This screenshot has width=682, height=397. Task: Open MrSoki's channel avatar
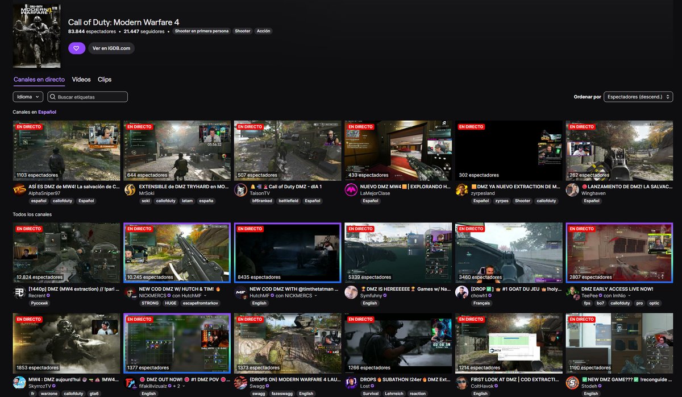click(x=130, y=190)
